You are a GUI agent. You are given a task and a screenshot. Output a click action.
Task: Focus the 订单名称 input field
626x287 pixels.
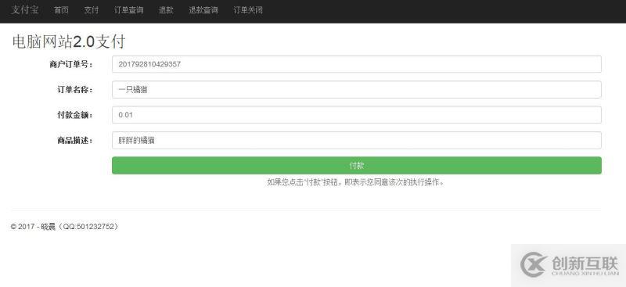[357, 90]
